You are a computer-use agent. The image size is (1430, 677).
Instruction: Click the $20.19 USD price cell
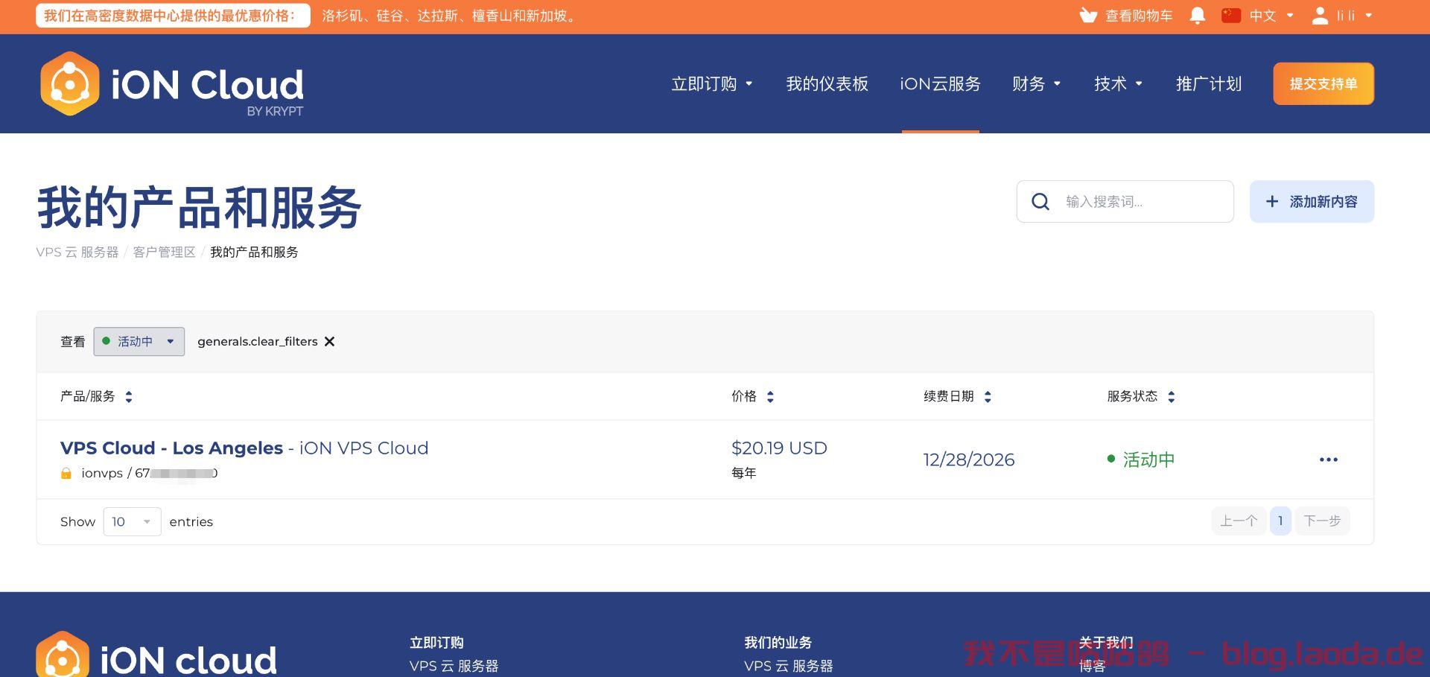[x=779, y=448]
